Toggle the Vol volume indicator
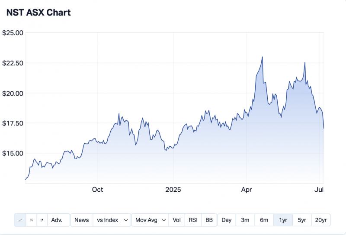The height and width of the screenshot is (235, 346). pos(177,220)
